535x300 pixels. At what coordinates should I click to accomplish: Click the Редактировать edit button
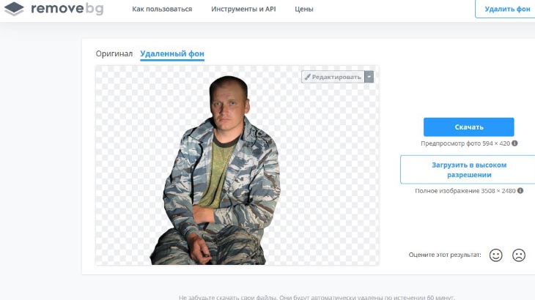pyautogui.click(x=333, y=77)
